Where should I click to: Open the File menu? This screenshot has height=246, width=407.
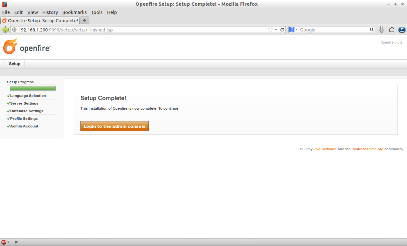tap(6, 12)
